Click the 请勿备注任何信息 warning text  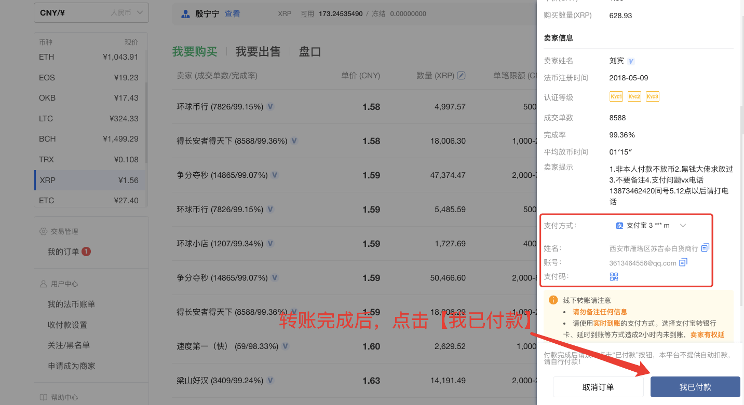600,312
